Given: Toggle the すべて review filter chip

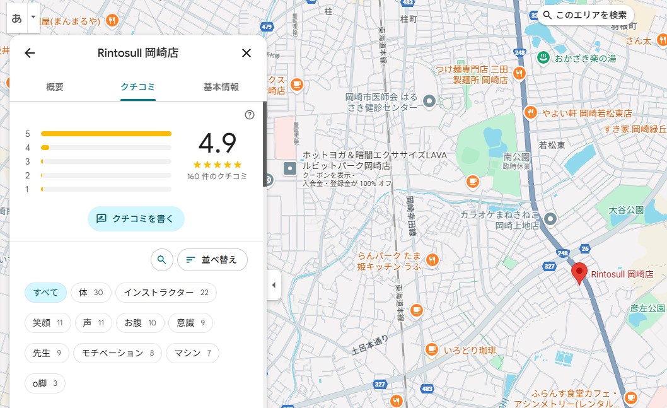Looking at the screenshot, I should 45,293.
